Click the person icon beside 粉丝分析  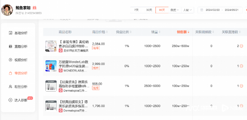coord(10,87)
